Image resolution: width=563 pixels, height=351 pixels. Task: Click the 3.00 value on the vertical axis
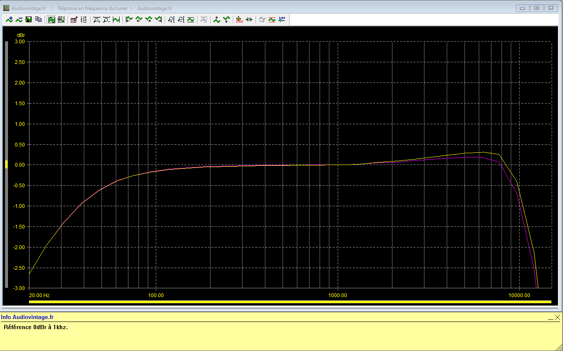pyautogui.click(x=19, y=42)
